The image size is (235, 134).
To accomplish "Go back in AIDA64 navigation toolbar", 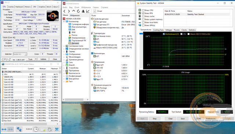I will [64, 11].
